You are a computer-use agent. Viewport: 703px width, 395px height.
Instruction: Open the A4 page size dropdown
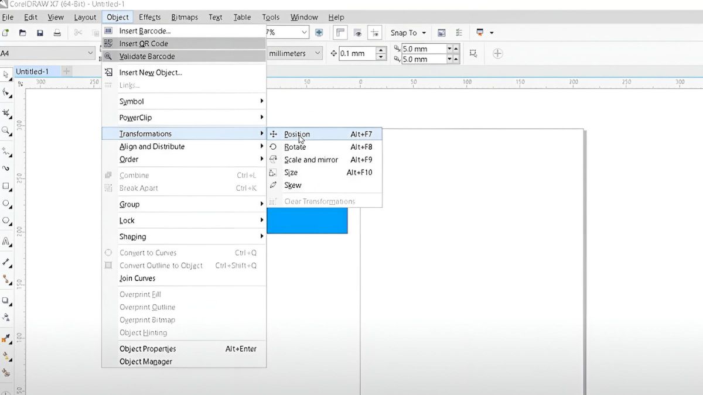(90, 53)
